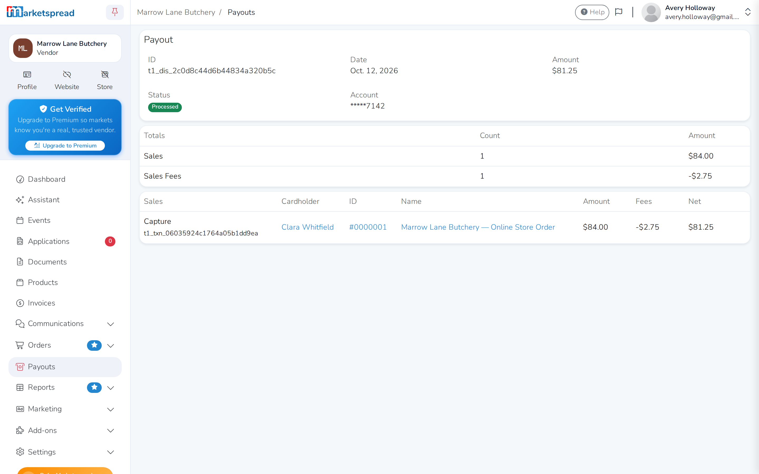Click the Marrow Lane Butchery vendor card
759x474 pixels.
65,48
